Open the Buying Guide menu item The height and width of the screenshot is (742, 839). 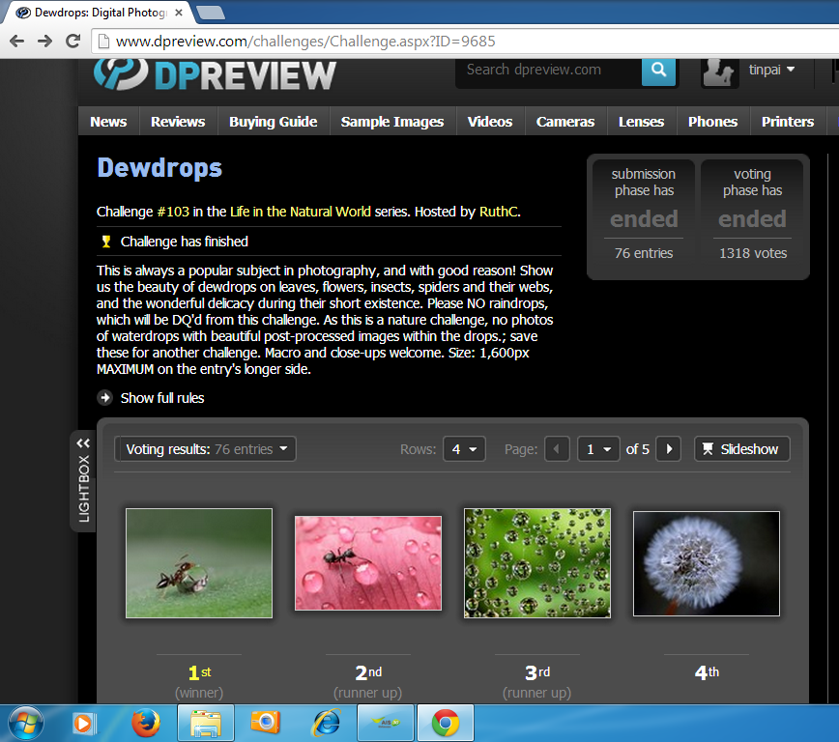coord(273,122)
